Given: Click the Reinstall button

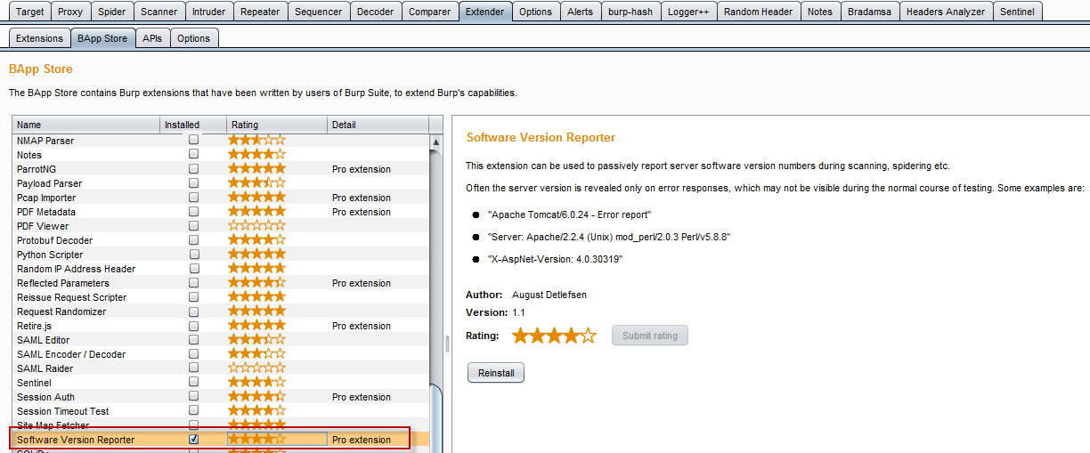Looking at the screenshot, I should tap(496, 373).
